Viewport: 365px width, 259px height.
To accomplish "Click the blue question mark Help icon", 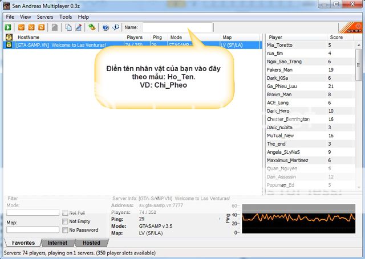I will click(x=106, y=27).
